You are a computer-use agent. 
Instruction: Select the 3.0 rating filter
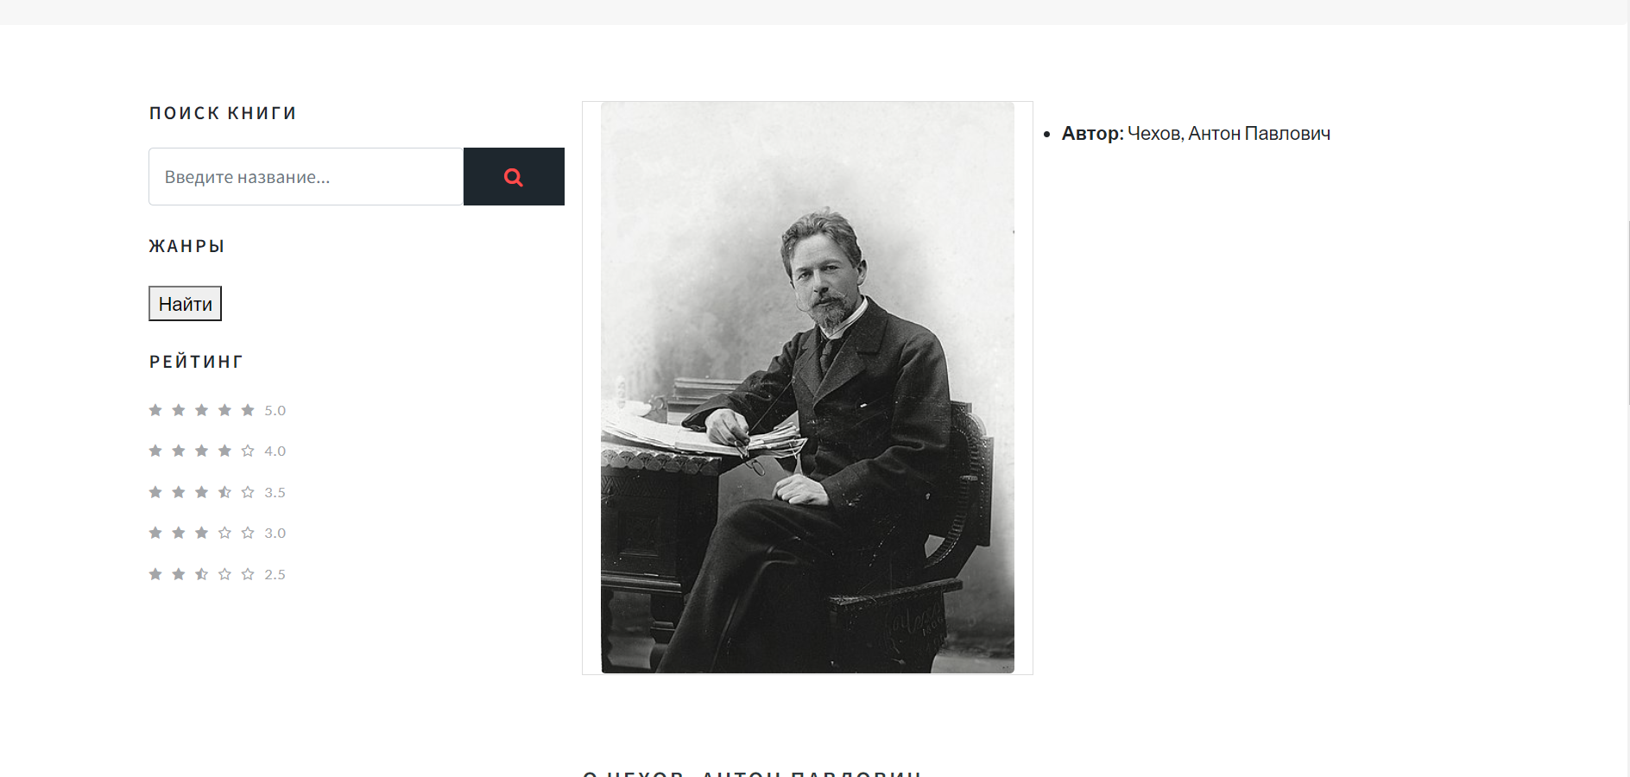(218, 533)
